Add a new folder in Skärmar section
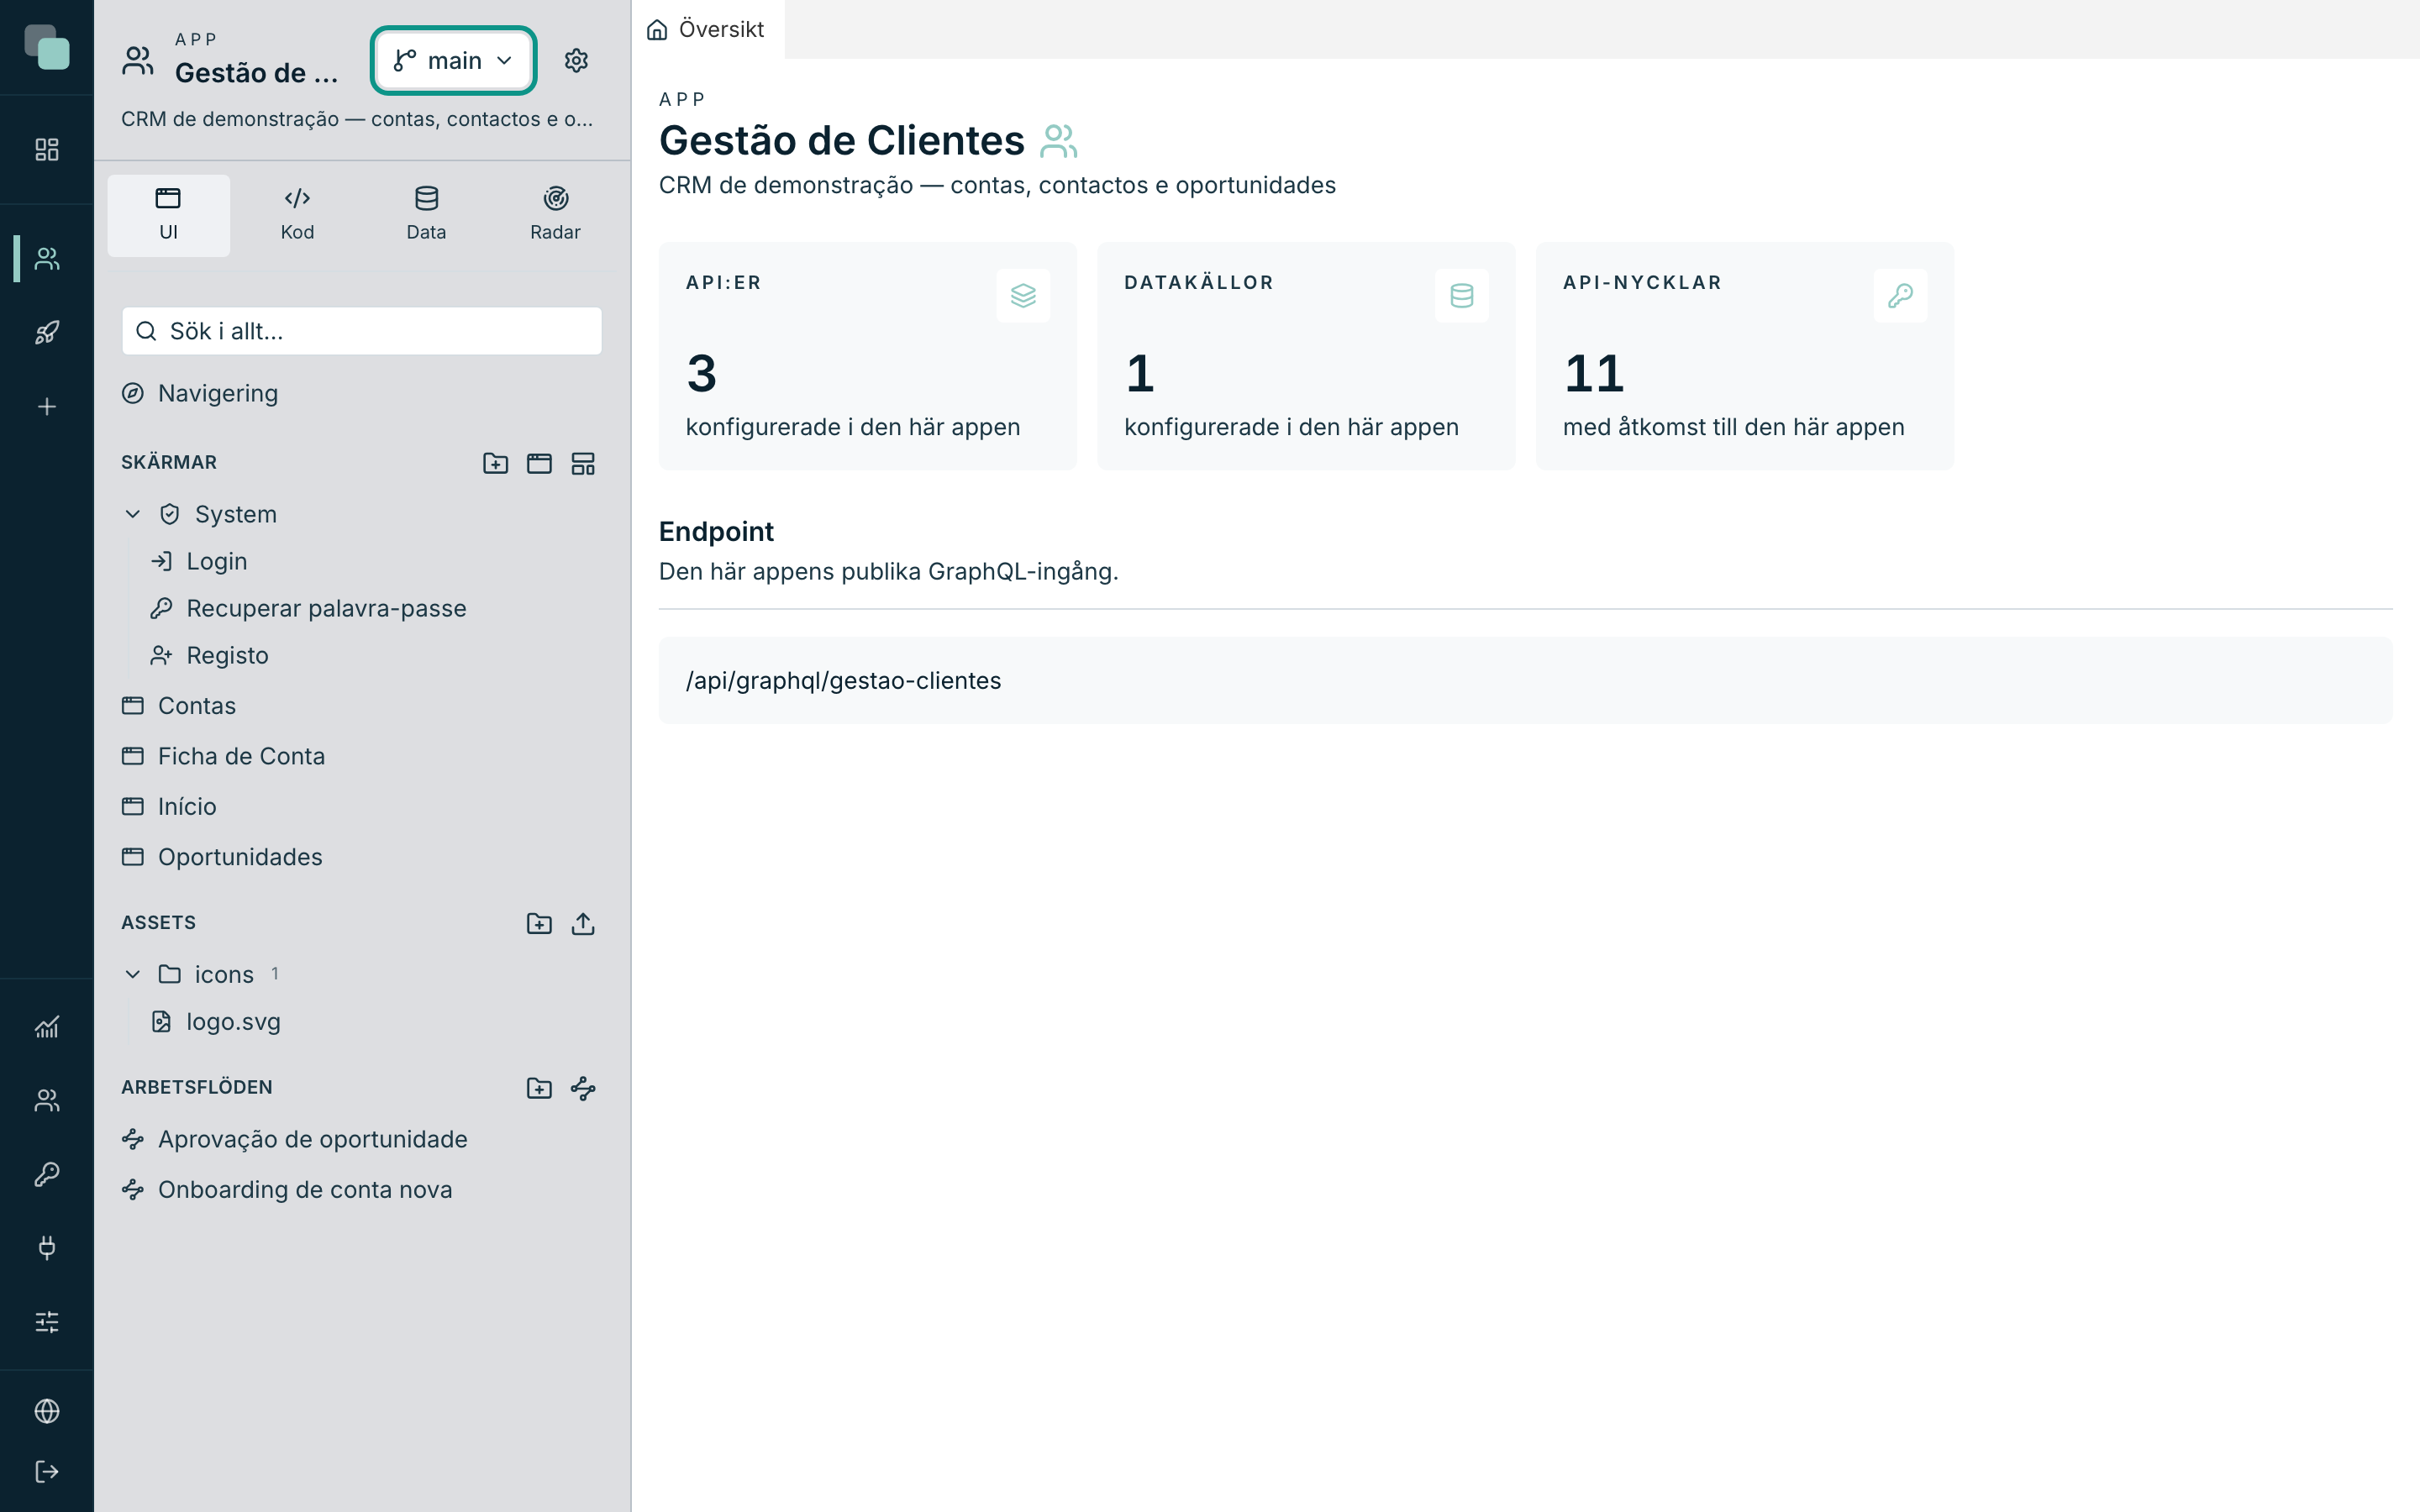This screenshot has height=1512, width=2420. pyautogui.click(x=495, y=463)
